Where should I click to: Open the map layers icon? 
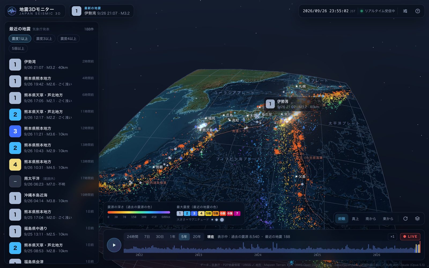[417, 219]
